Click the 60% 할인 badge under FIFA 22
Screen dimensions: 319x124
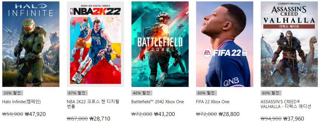206,93
